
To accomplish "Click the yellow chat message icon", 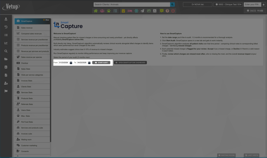I will pos(162,11).
